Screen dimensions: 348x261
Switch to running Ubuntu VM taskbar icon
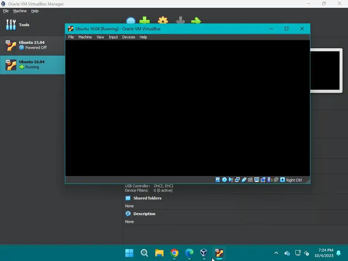[219, 253]
